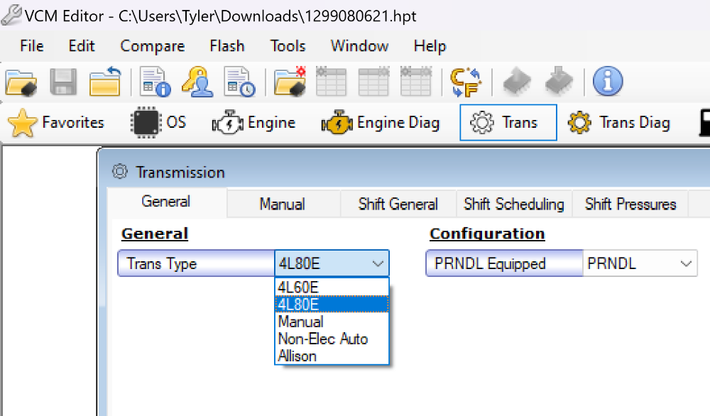Select Non-Elec Auto option
710x416 pixels.
coord(323,339)
